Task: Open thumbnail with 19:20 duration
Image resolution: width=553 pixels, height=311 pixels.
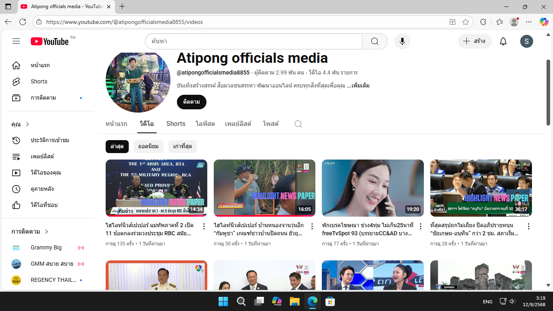Action: tap(373, 188)
